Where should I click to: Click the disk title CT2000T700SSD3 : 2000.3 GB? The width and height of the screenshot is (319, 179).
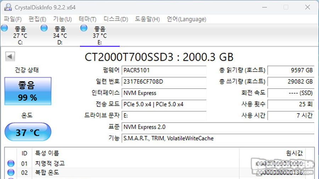[x=159, y=57]
